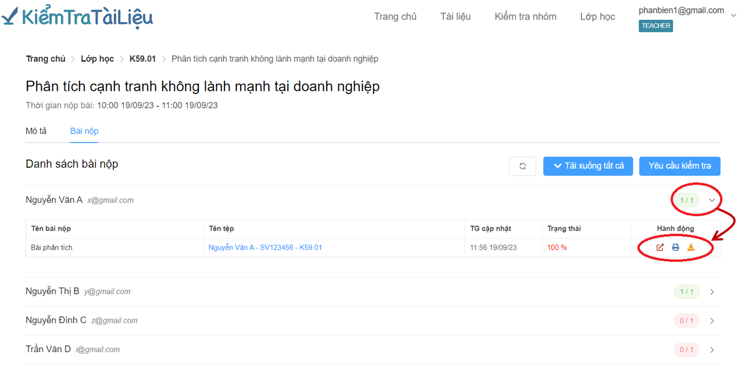The image size is (744, 366).
Task: Expand Trần Văn D's submissions
Action: tap(712, 350)
